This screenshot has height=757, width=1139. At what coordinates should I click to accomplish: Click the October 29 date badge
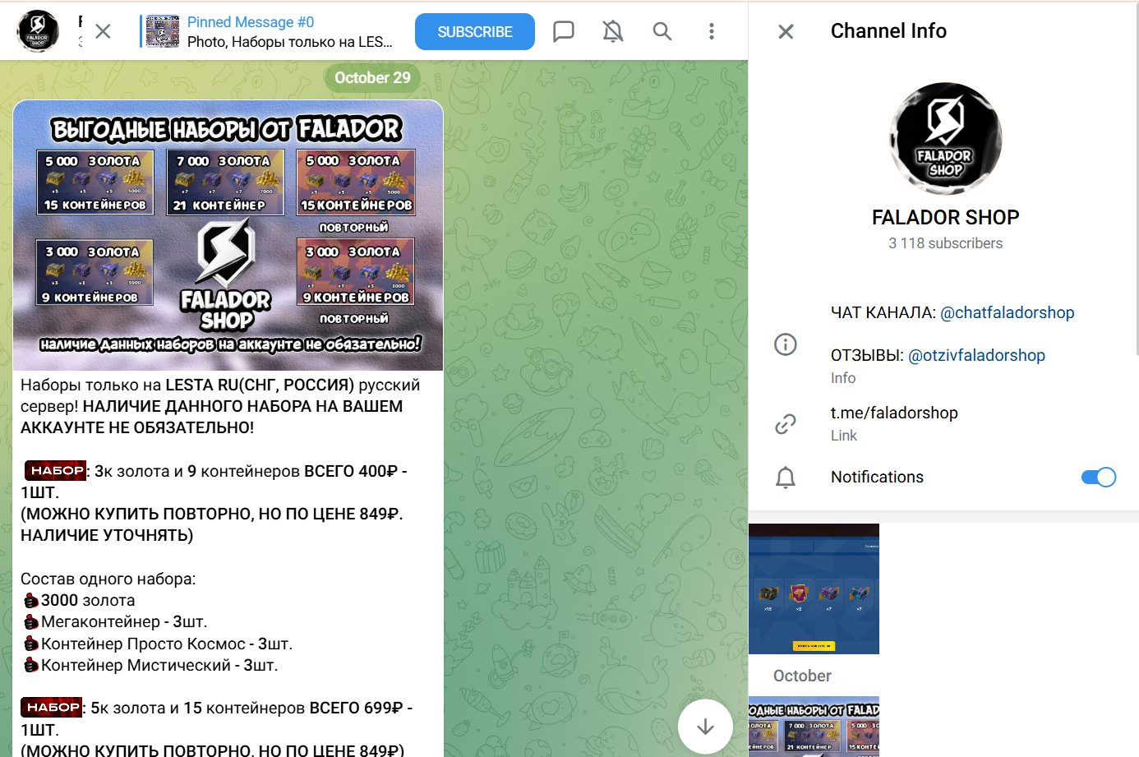(372, 78)
